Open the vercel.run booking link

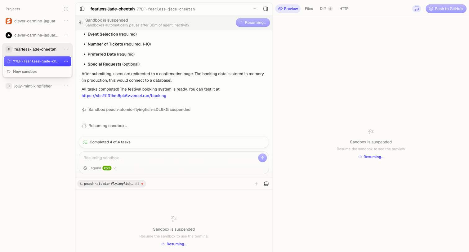point(124,96)
